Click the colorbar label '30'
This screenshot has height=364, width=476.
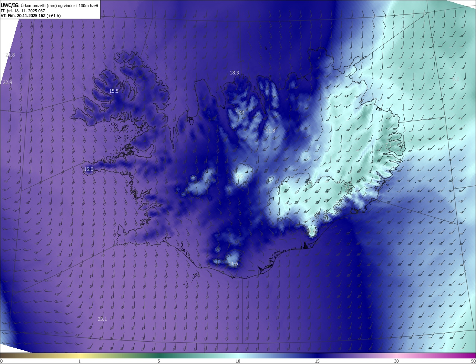pyautogui.click(x=396, y=361)
